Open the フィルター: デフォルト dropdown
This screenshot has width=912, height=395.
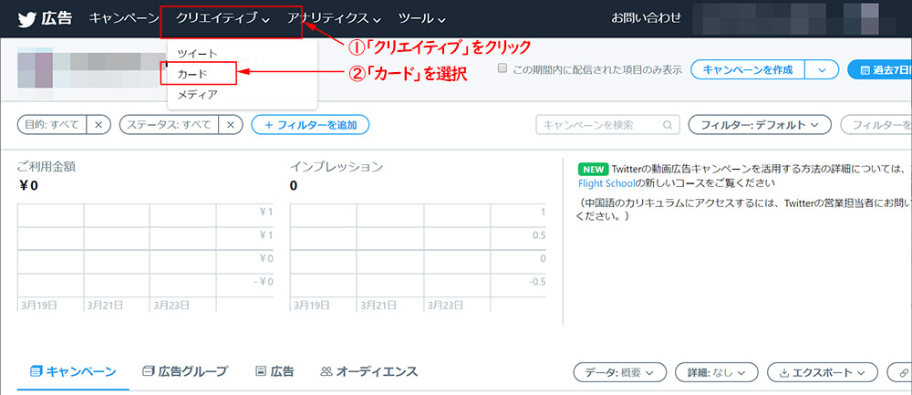pyautogui.click(x=760, y=124)
